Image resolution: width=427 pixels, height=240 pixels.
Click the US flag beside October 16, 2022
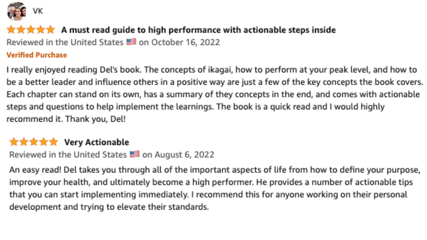click(131, 42)
